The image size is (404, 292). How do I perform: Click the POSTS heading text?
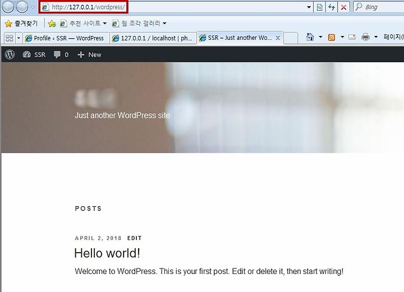pos(89,208)
